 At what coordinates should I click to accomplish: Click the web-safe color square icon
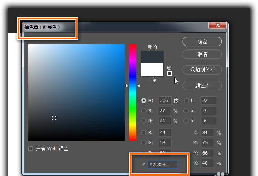[169, 73]
